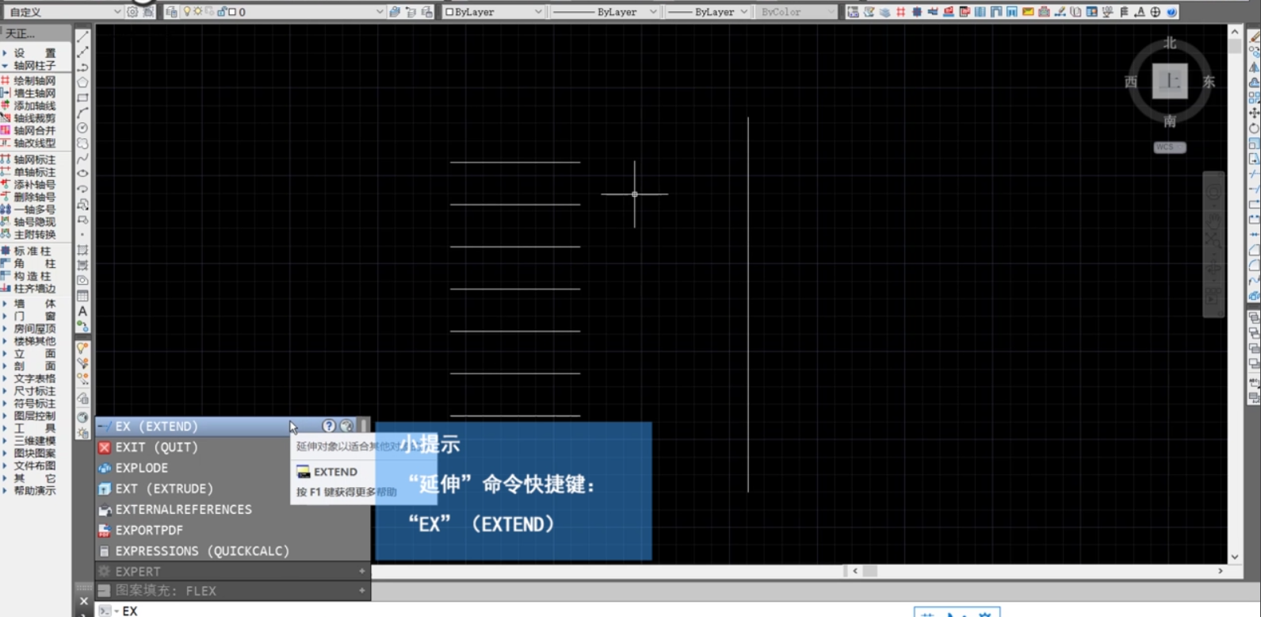Expand the 墙体 section in Tianzheng panel
Image resolution: width=1261 pixels, height=617 pixels.
coord(34,303)
